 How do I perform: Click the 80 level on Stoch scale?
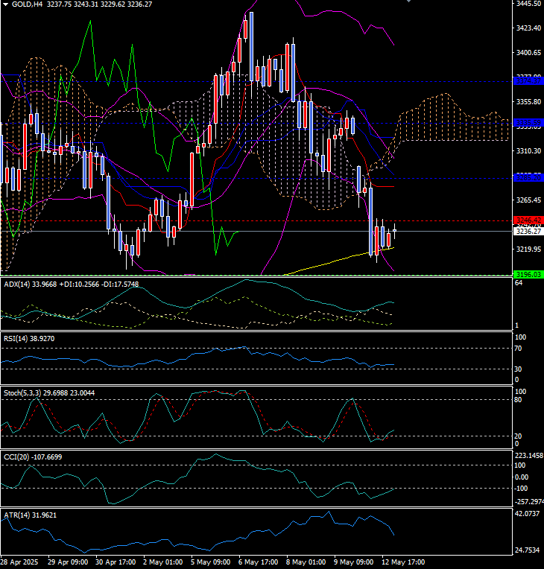[x=518, y=400]
